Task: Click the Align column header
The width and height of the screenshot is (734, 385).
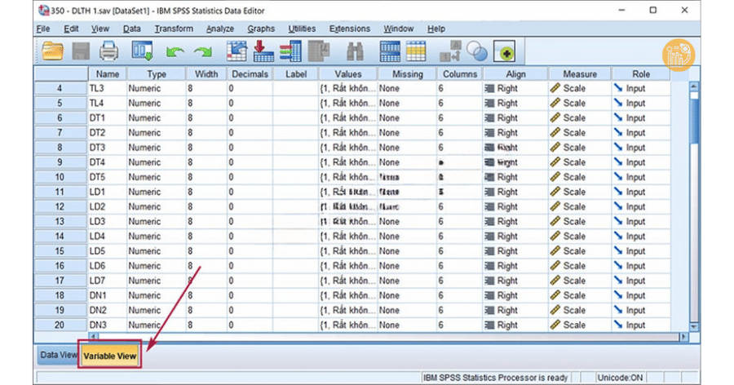Action: point(515,74)
